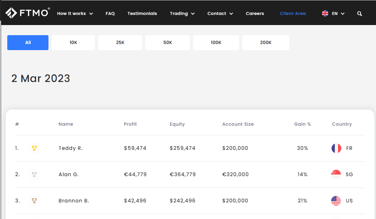Click the 21% gain value
Viewport: 376px width, 219px height.
click(302, 200)
